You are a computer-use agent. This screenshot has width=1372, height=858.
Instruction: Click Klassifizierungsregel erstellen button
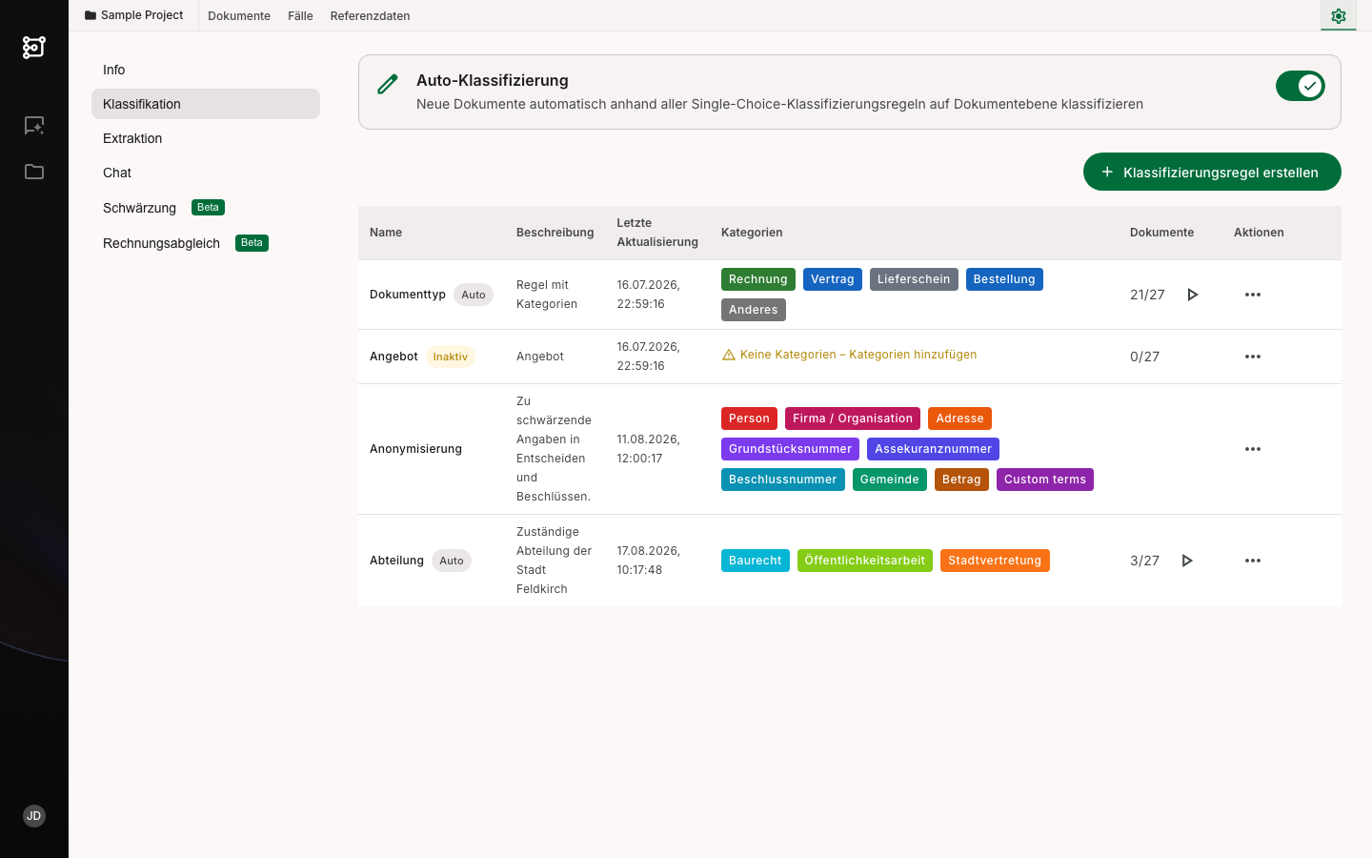pos(1212,172)
